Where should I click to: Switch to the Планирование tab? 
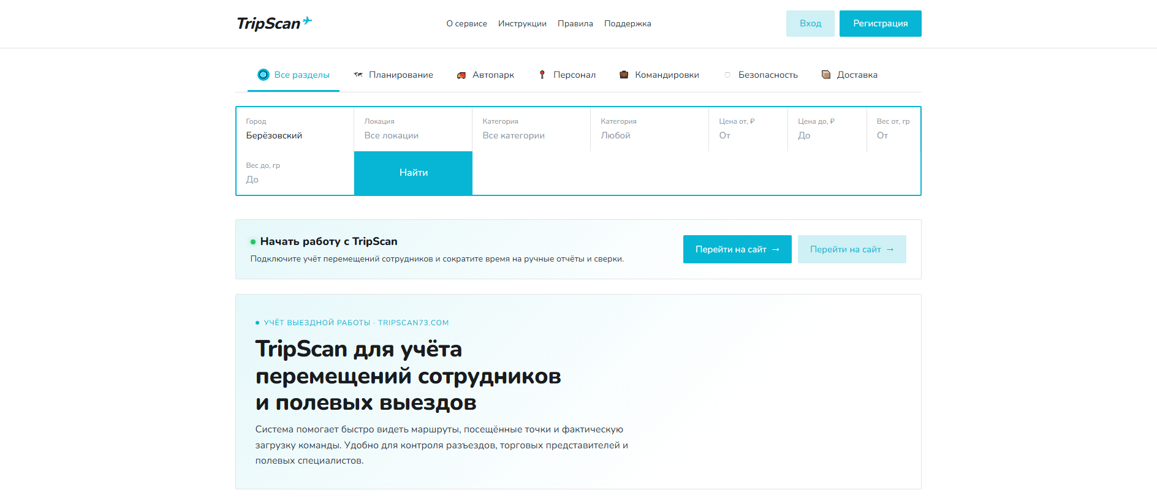click(x=393, y=75)
